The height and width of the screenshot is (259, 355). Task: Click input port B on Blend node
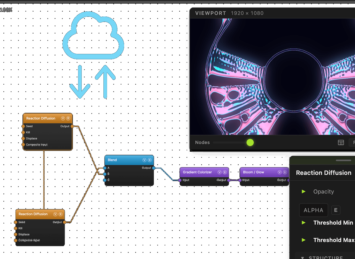[105, 174]
